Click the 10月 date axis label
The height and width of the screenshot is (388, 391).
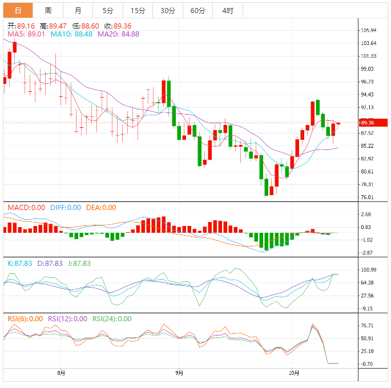[x=294, y=373]
